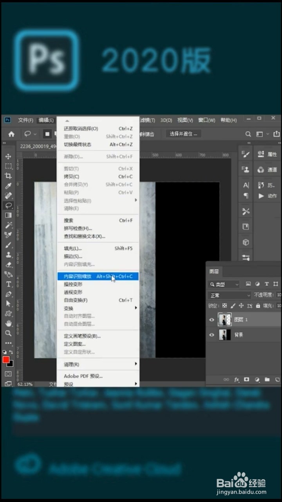The height and width of the screenshot is (502, 282).
Task: Open the 正常 blend mode dropdown
Action: click(x=230, y=295)
